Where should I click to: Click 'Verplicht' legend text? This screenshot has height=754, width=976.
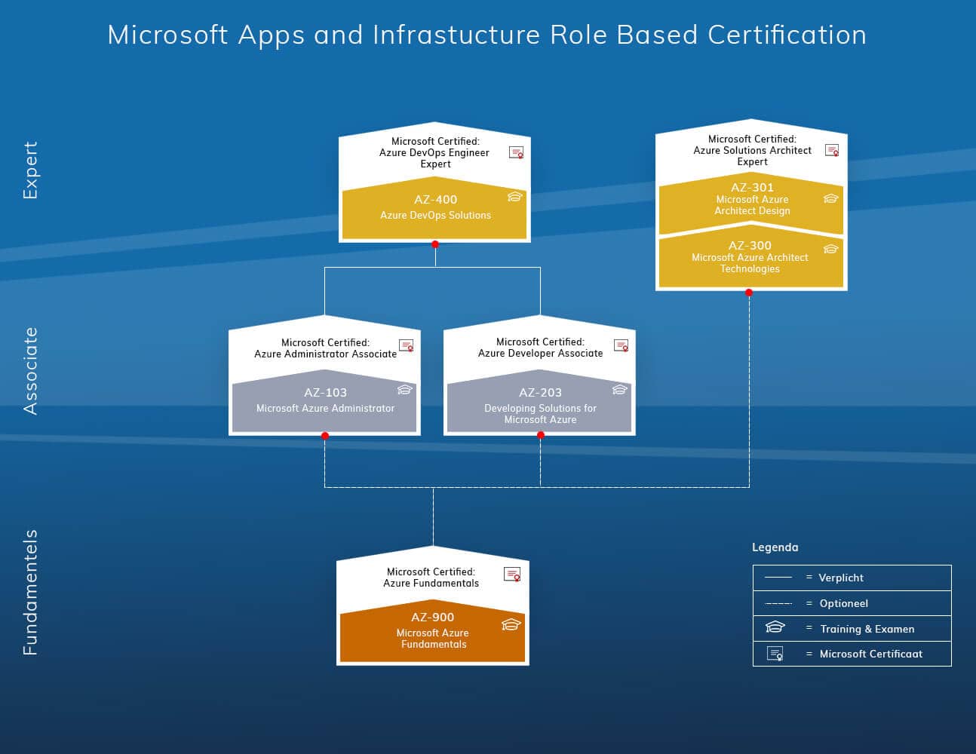click(x=841, y=578)
